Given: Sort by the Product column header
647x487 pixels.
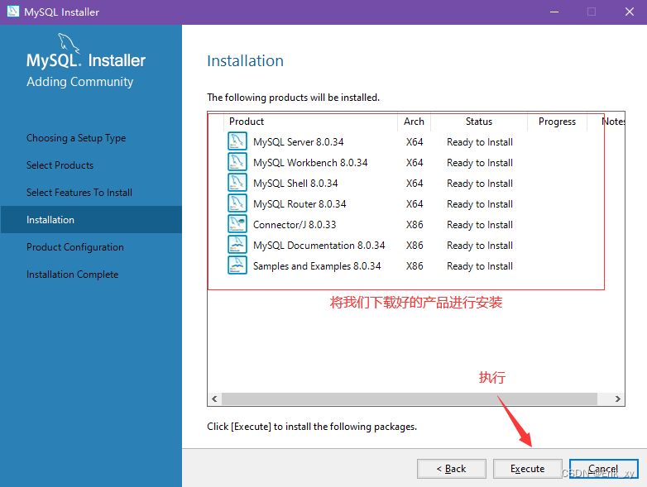Looking at the screenshot, I should pos(311,122).
